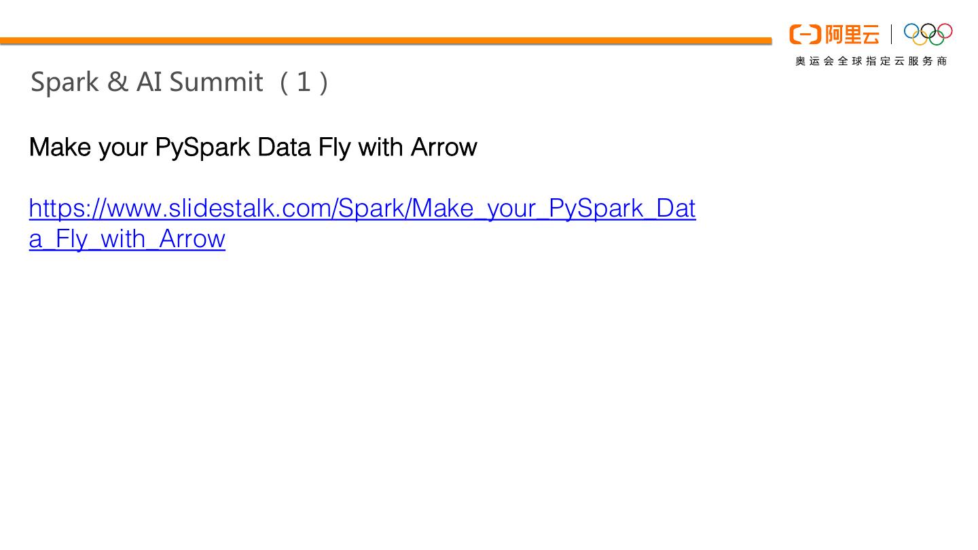978x550 pixels.
Task: Click the word "Summit" in the slide title
Action: point(215,81)
